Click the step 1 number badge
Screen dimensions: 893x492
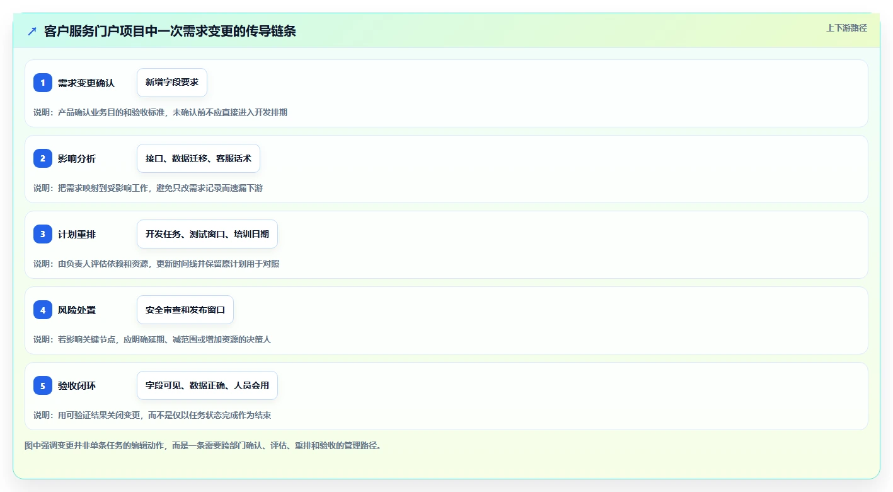tap(43, 83)
